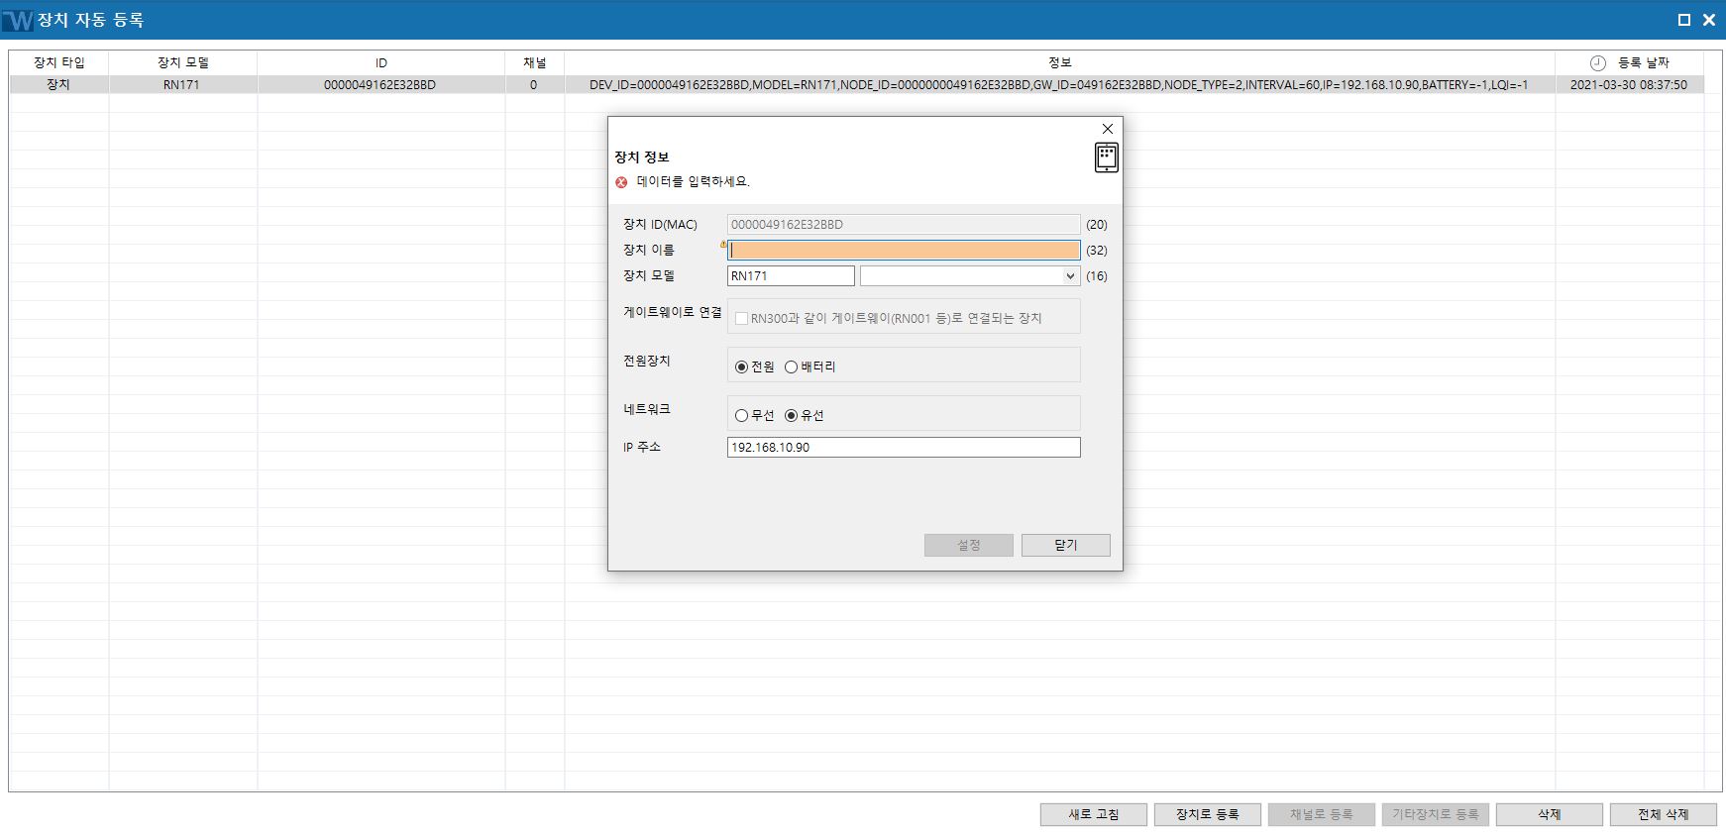Image resolution: width=1726 pixels, height=836 pixels.
Task: Sort by 장치 타입 column header
Action: [x=59, y=62]
